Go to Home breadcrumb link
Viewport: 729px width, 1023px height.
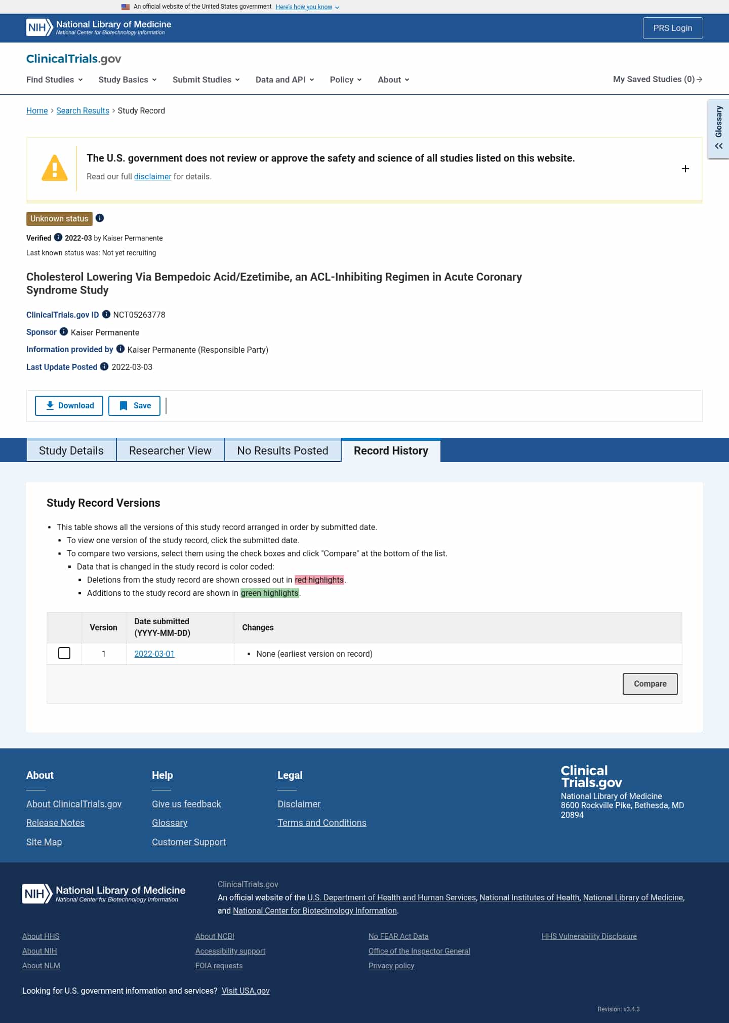coord(37,110)
